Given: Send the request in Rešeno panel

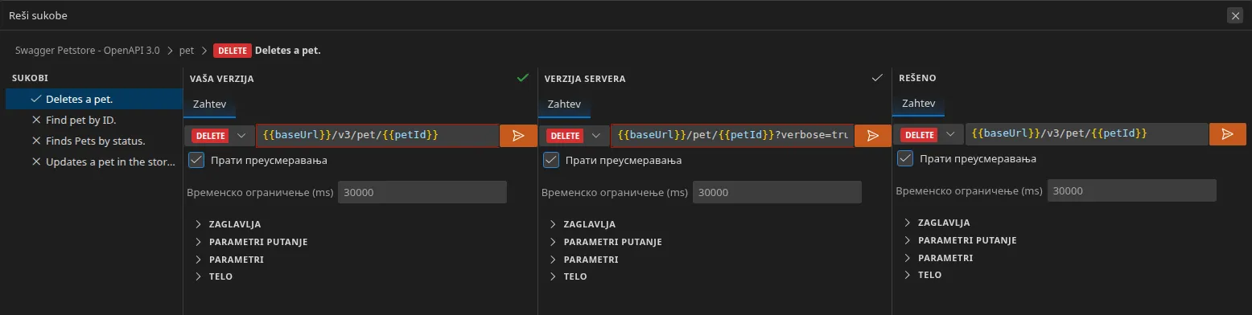Looking at the screenshot, I should [x=1228, y=134].
